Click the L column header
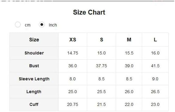175x112 pixels. pyautogui.click(x=155, y=40)
